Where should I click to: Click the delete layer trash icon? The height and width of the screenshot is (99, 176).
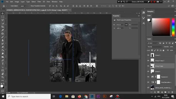pos(172,92)
